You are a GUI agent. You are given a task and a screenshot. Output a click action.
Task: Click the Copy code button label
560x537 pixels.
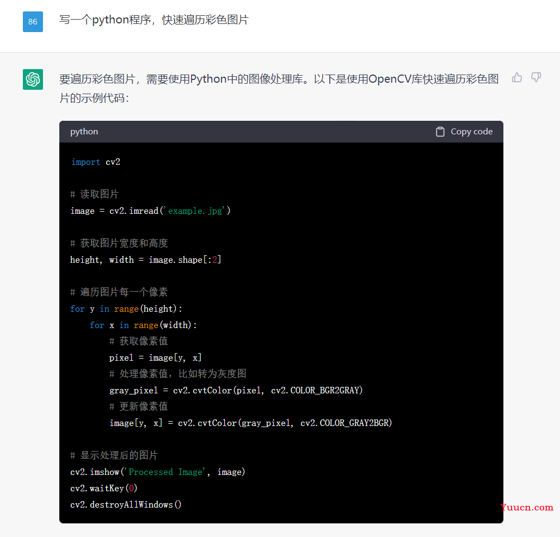471,132
